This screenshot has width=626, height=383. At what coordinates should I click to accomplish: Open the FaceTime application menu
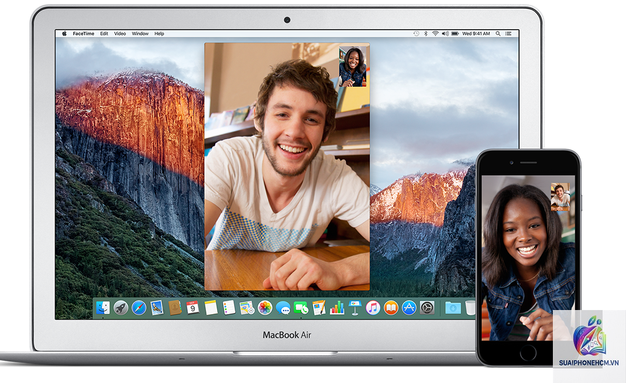tap(84, 33)
